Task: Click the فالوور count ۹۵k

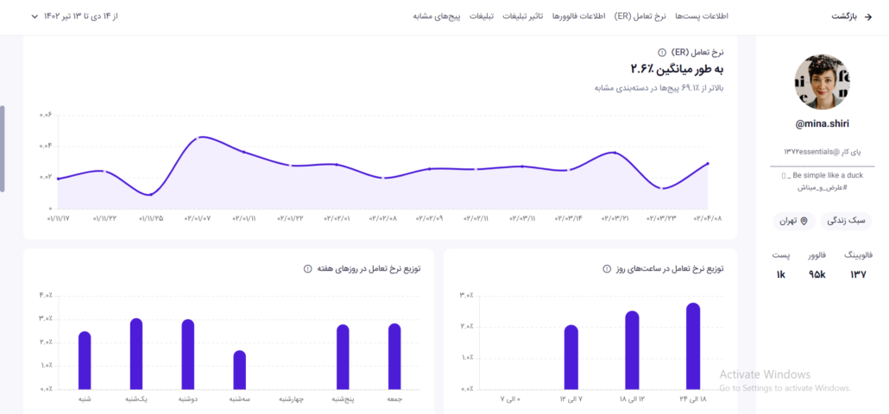Action: click(817, 275)
